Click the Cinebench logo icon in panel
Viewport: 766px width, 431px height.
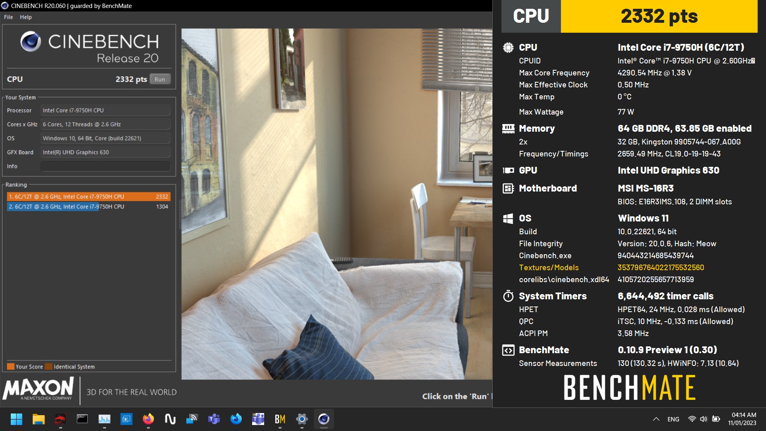[31, 42]
